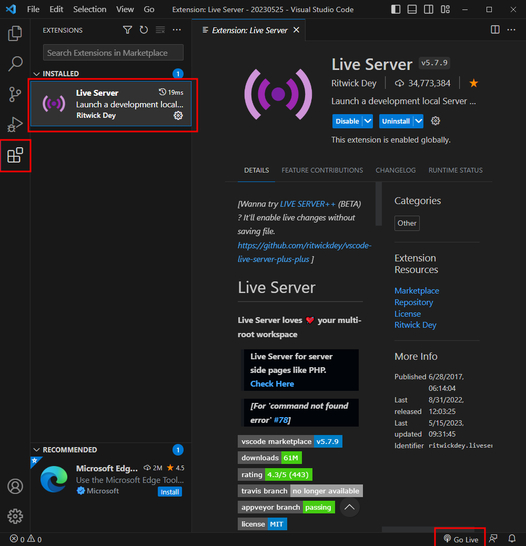Open extension page manage gear next to Uninstall
Screen dimensions: 526x546
[436, 121]
